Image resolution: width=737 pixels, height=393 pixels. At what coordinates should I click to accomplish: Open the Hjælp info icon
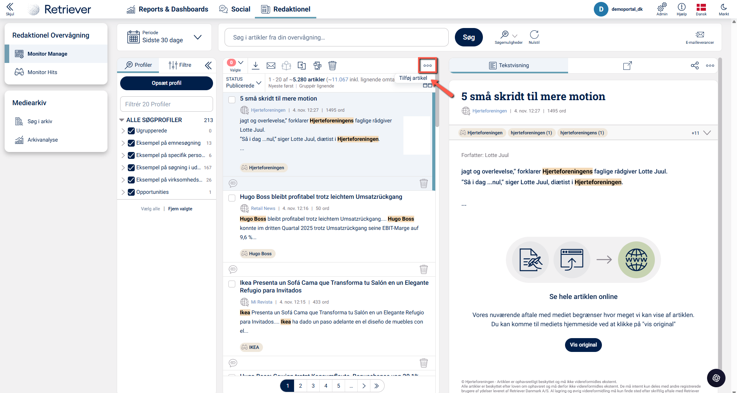tap(682, 9)
